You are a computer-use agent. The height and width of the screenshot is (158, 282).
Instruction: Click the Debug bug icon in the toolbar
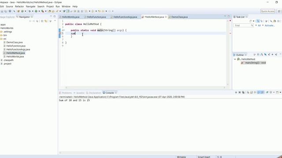30,11
